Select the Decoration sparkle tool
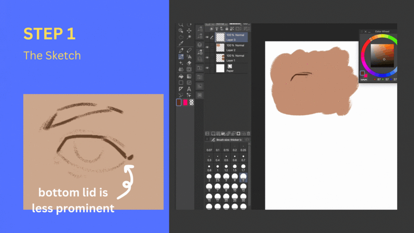Image resolution: width=414 pixels, height=233 pixels. 181,63
